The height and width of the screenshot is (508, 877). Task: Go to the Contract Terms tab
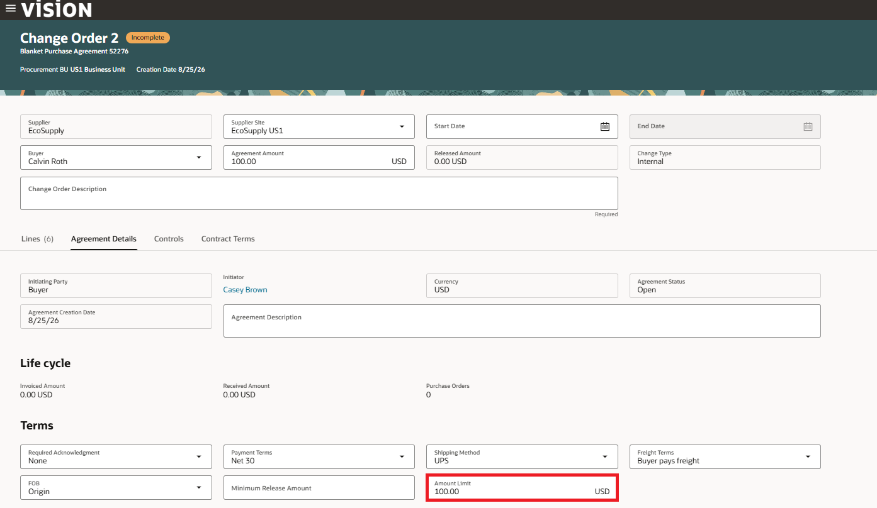click(228, 239)
